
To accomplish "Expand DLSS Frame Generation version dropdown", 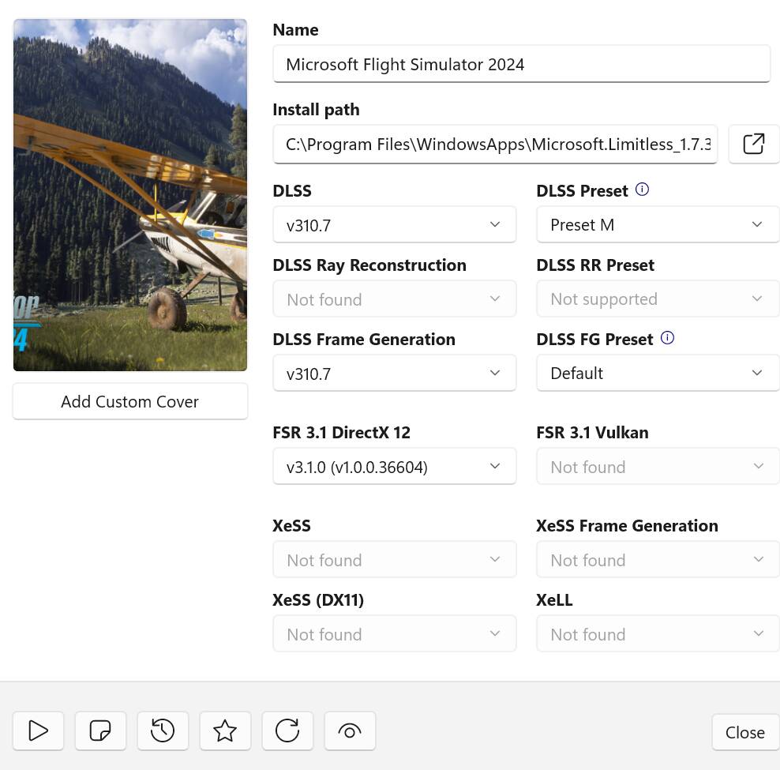I will [395, 373].
